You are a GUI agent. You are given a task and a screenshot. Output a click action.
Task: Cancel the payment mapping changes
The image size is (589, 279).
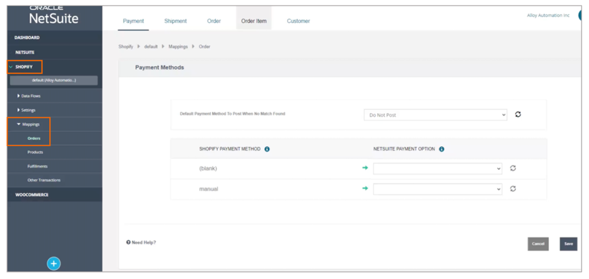pyautogui.click(x=538, y=244)
